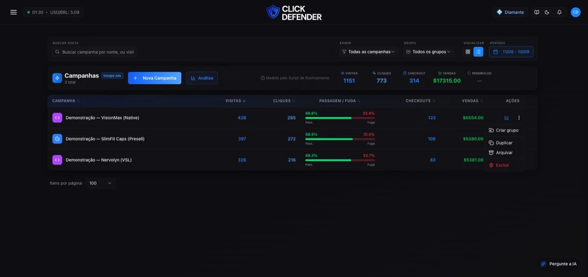Click the $6554.00 sales value
The height and width of the screenshot is (277, 588).
click(473, 118)
